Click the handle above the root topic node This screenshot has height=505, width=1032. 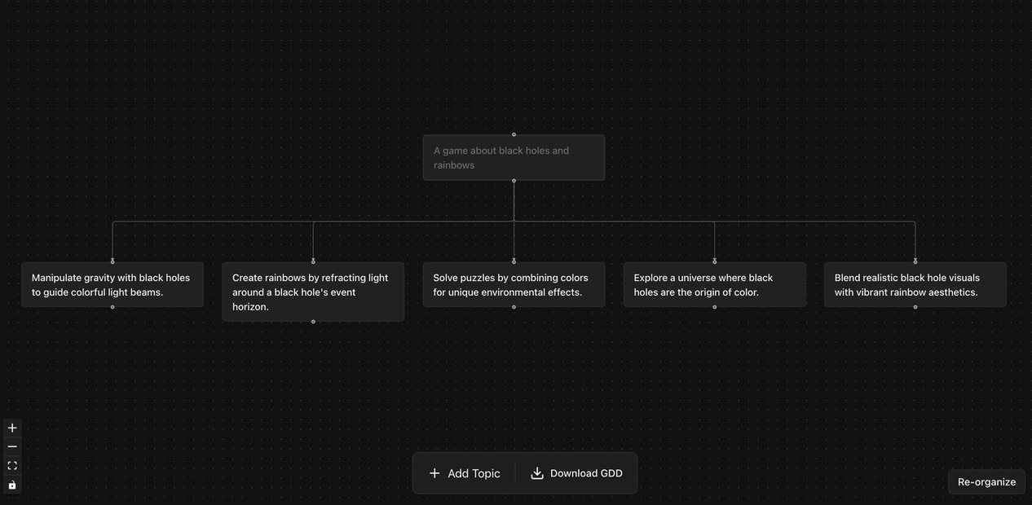point(514,134)
